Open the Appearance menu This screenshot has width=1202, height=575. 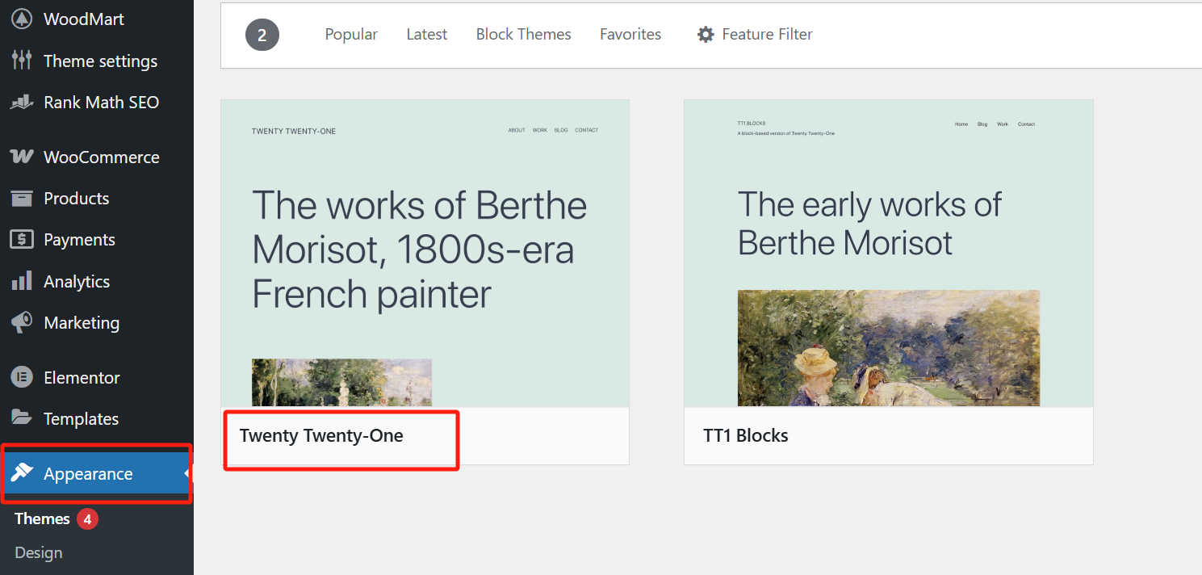[x=87, y=473]
